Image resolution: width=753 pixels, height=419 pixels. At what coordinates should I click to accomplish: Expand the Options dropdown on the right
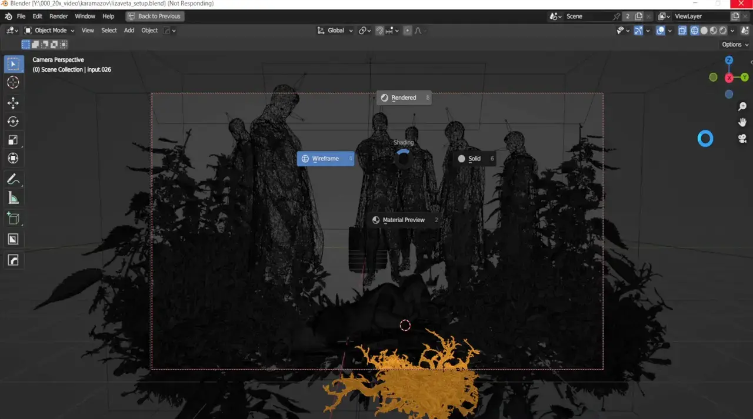tap(733, 44)
